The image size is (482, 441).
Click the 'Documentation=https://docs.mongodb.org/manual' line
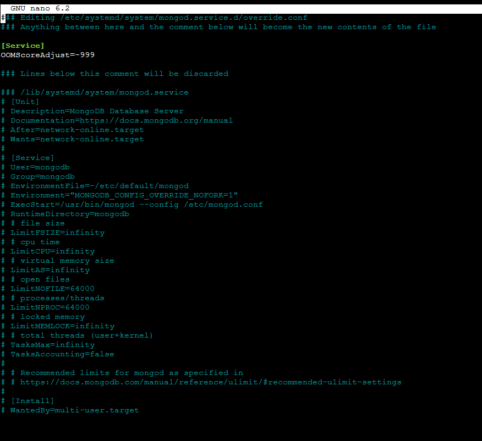(117, 120)
